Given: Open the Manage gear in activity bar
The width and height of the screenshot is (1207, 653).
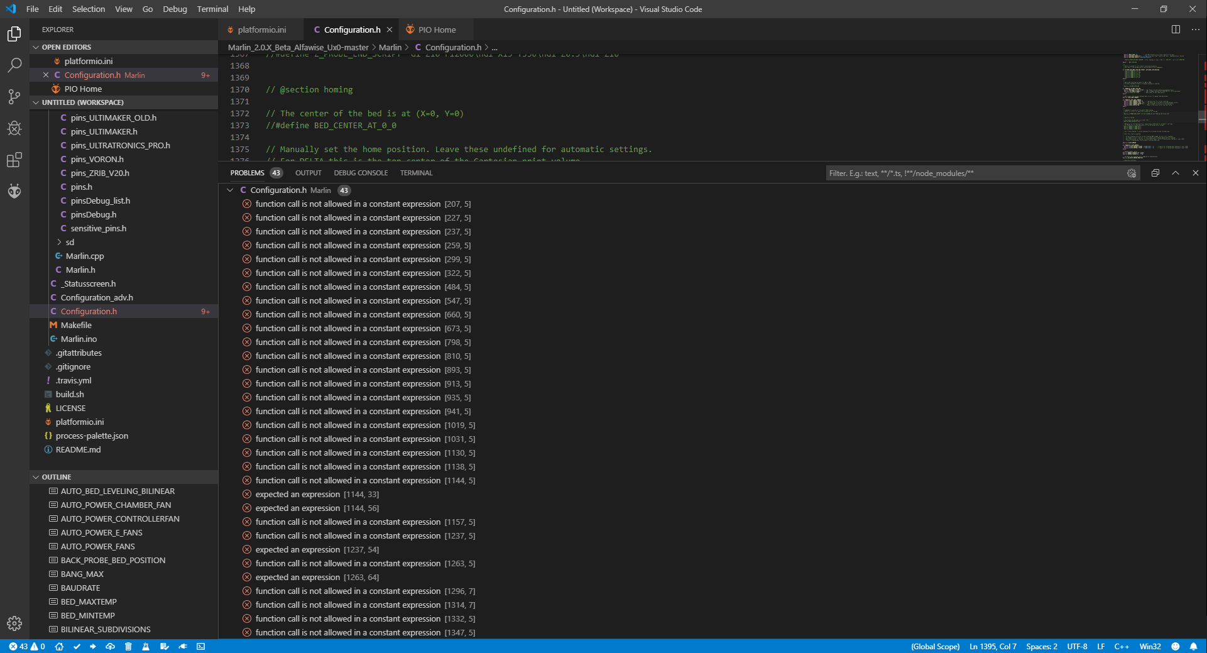Looking at the screenshot, I should coord(14,623).
